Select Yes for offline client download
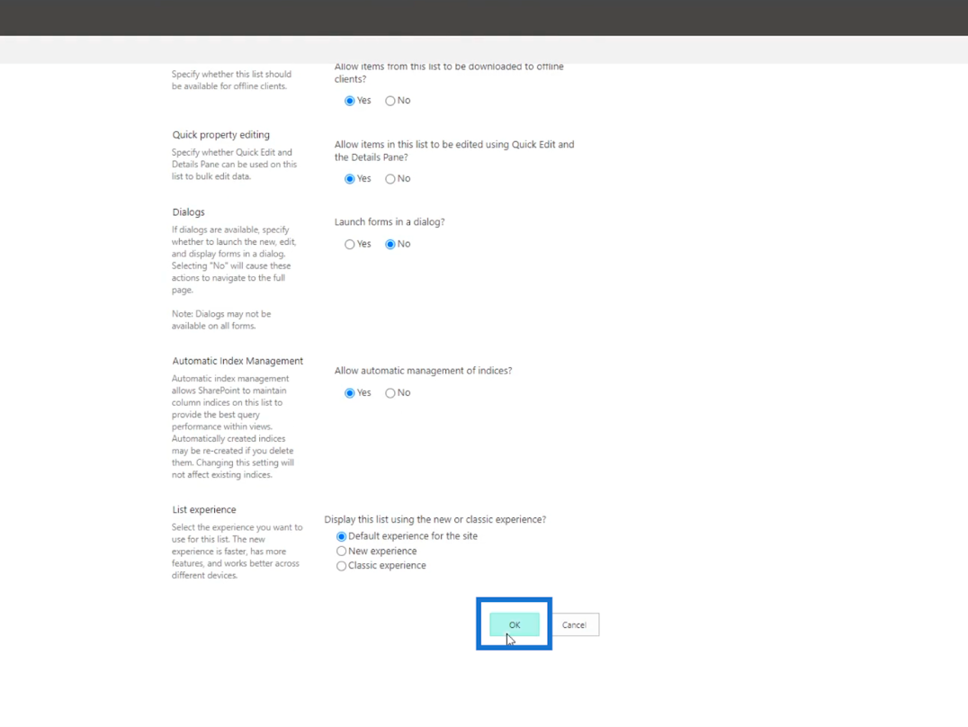968x727 pixels. tap(349, 101)
